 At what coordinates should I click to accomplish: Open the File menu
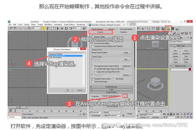[10, 24]
